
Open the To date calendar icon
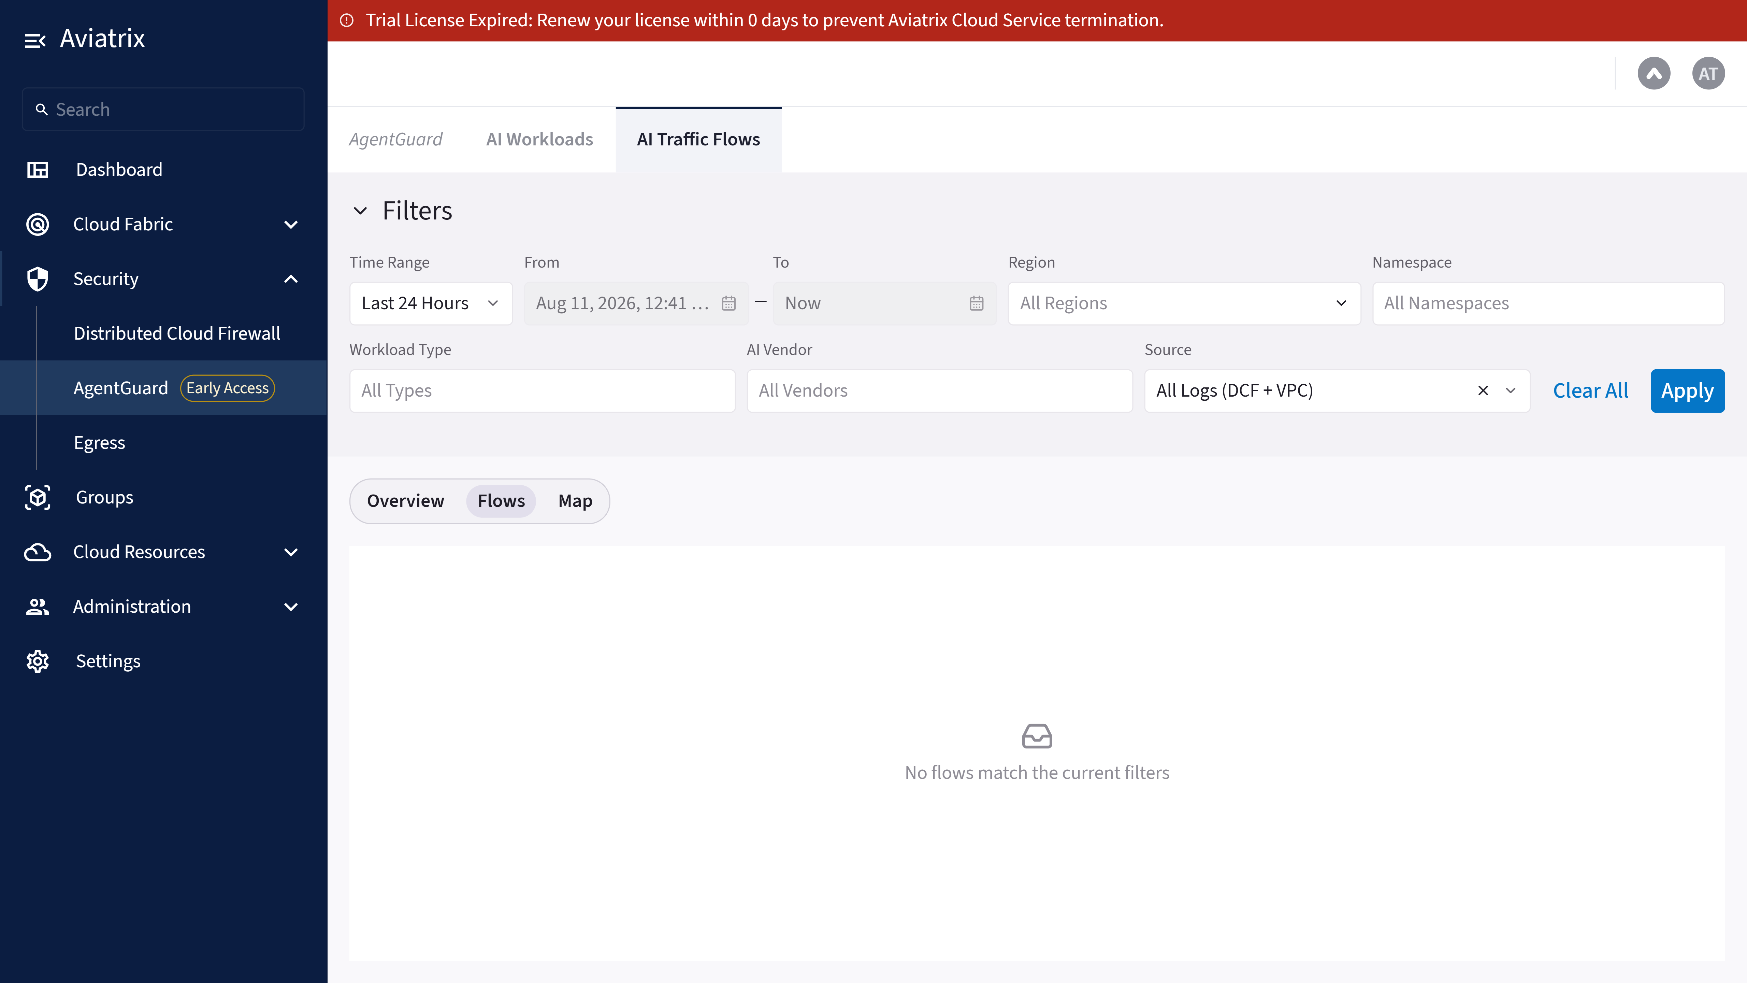(x=977, y=303)
